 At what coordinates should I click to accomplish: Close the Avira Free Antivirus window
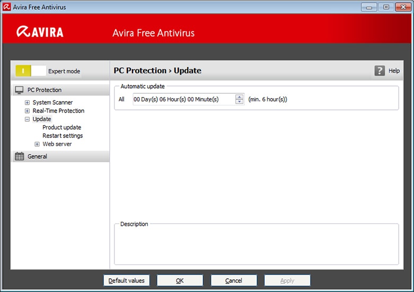[403, 7]
